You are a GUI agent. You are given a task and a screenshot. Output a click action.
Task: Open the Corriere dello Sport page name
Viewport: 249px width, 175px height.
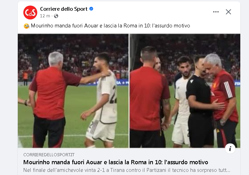[64, 9]
